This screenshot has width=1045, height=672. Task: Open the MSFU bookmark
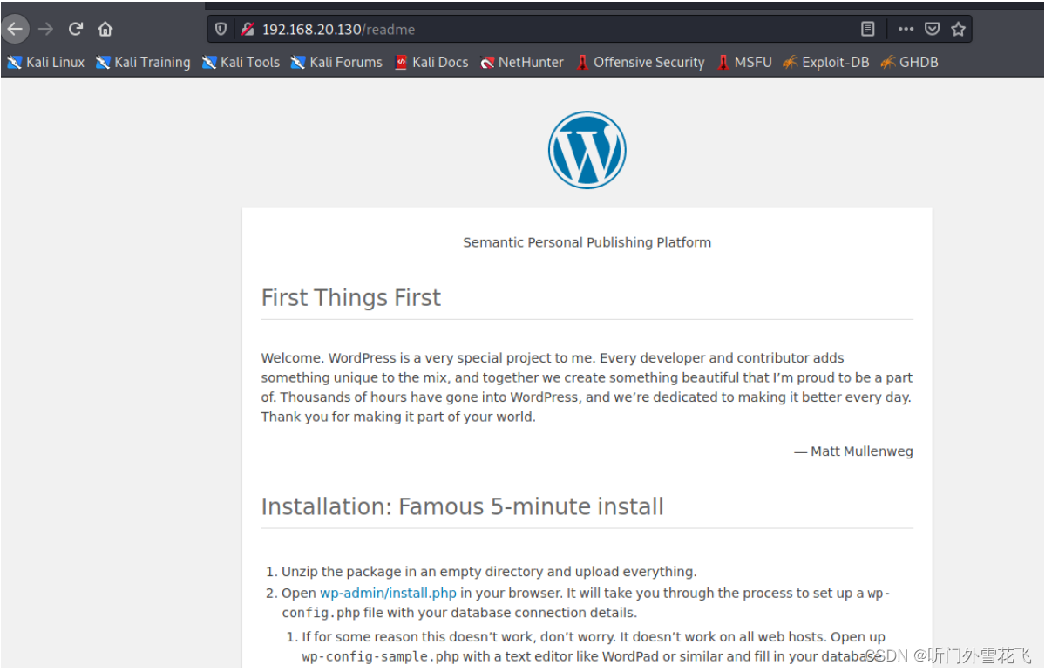click(744, 62)
